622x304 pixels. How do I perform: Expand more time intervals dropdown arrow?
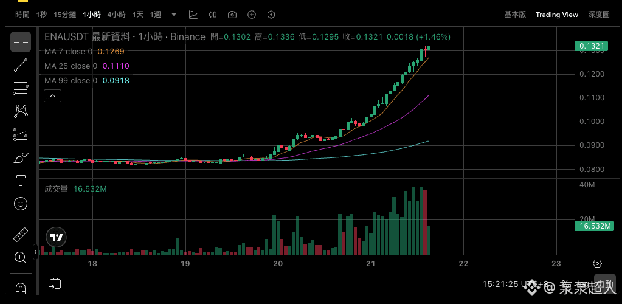coord(174,15)
